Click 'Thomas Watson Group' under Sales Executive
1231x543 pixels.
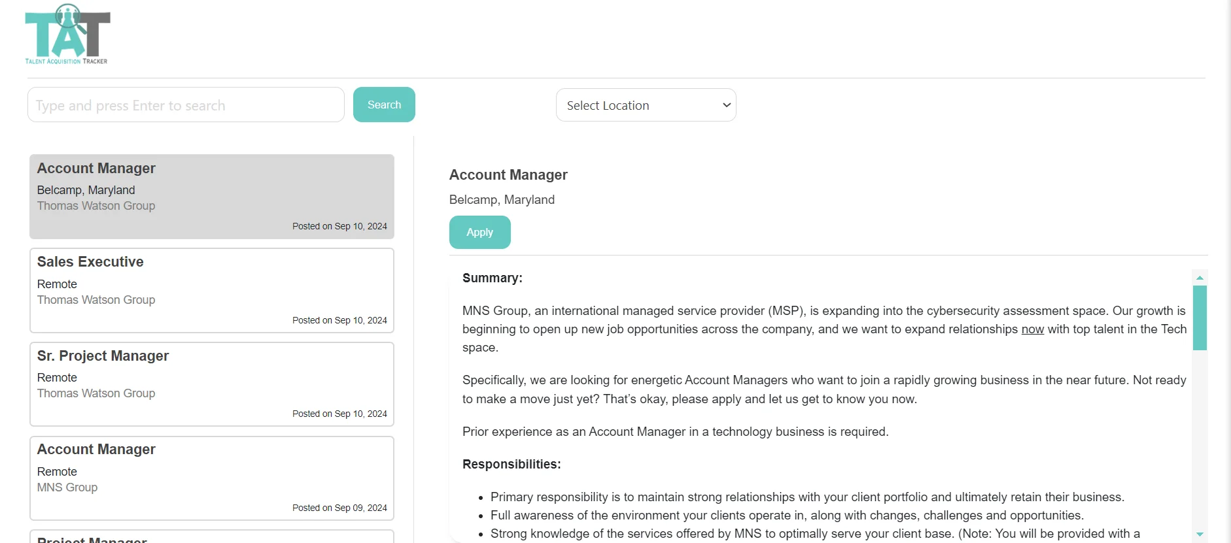pos(96,300)
